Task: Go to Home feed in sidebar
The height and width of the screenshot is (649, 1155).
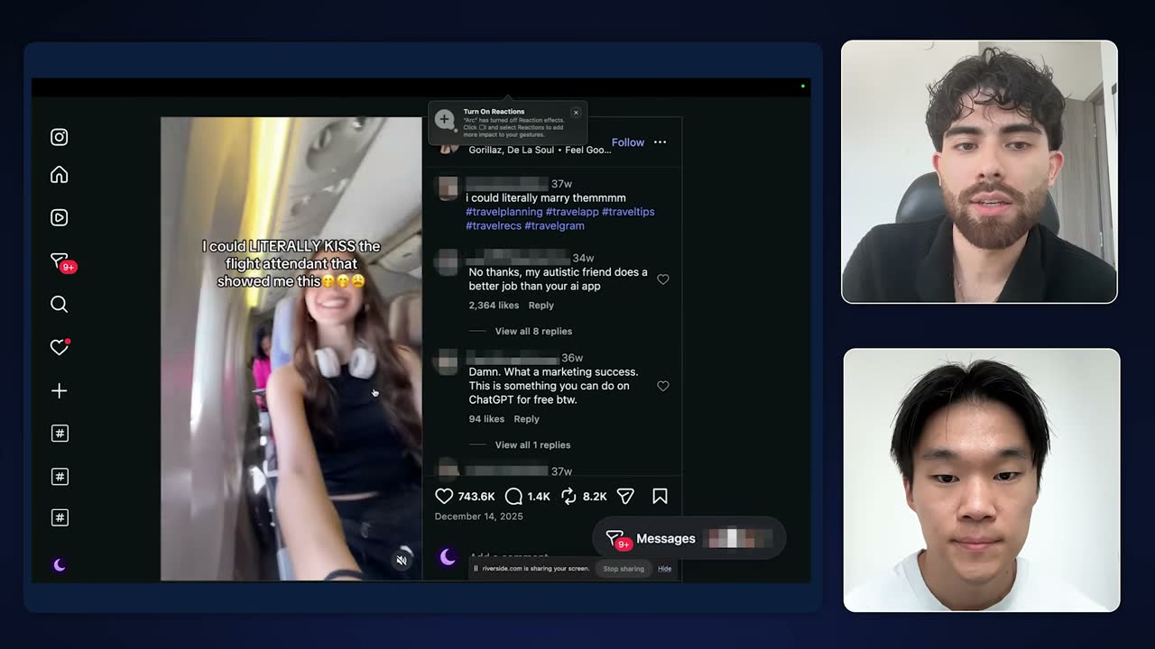Action: tap(59, 175)
